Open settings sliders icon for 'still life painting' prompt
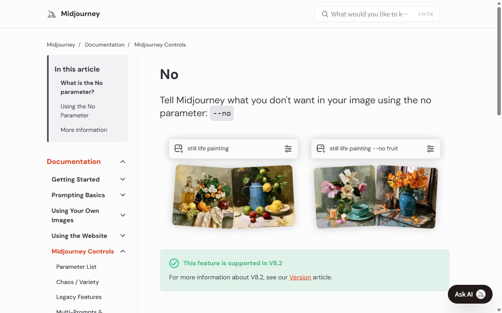The height and width of the screenshot is (313, 502). (288, 149)
